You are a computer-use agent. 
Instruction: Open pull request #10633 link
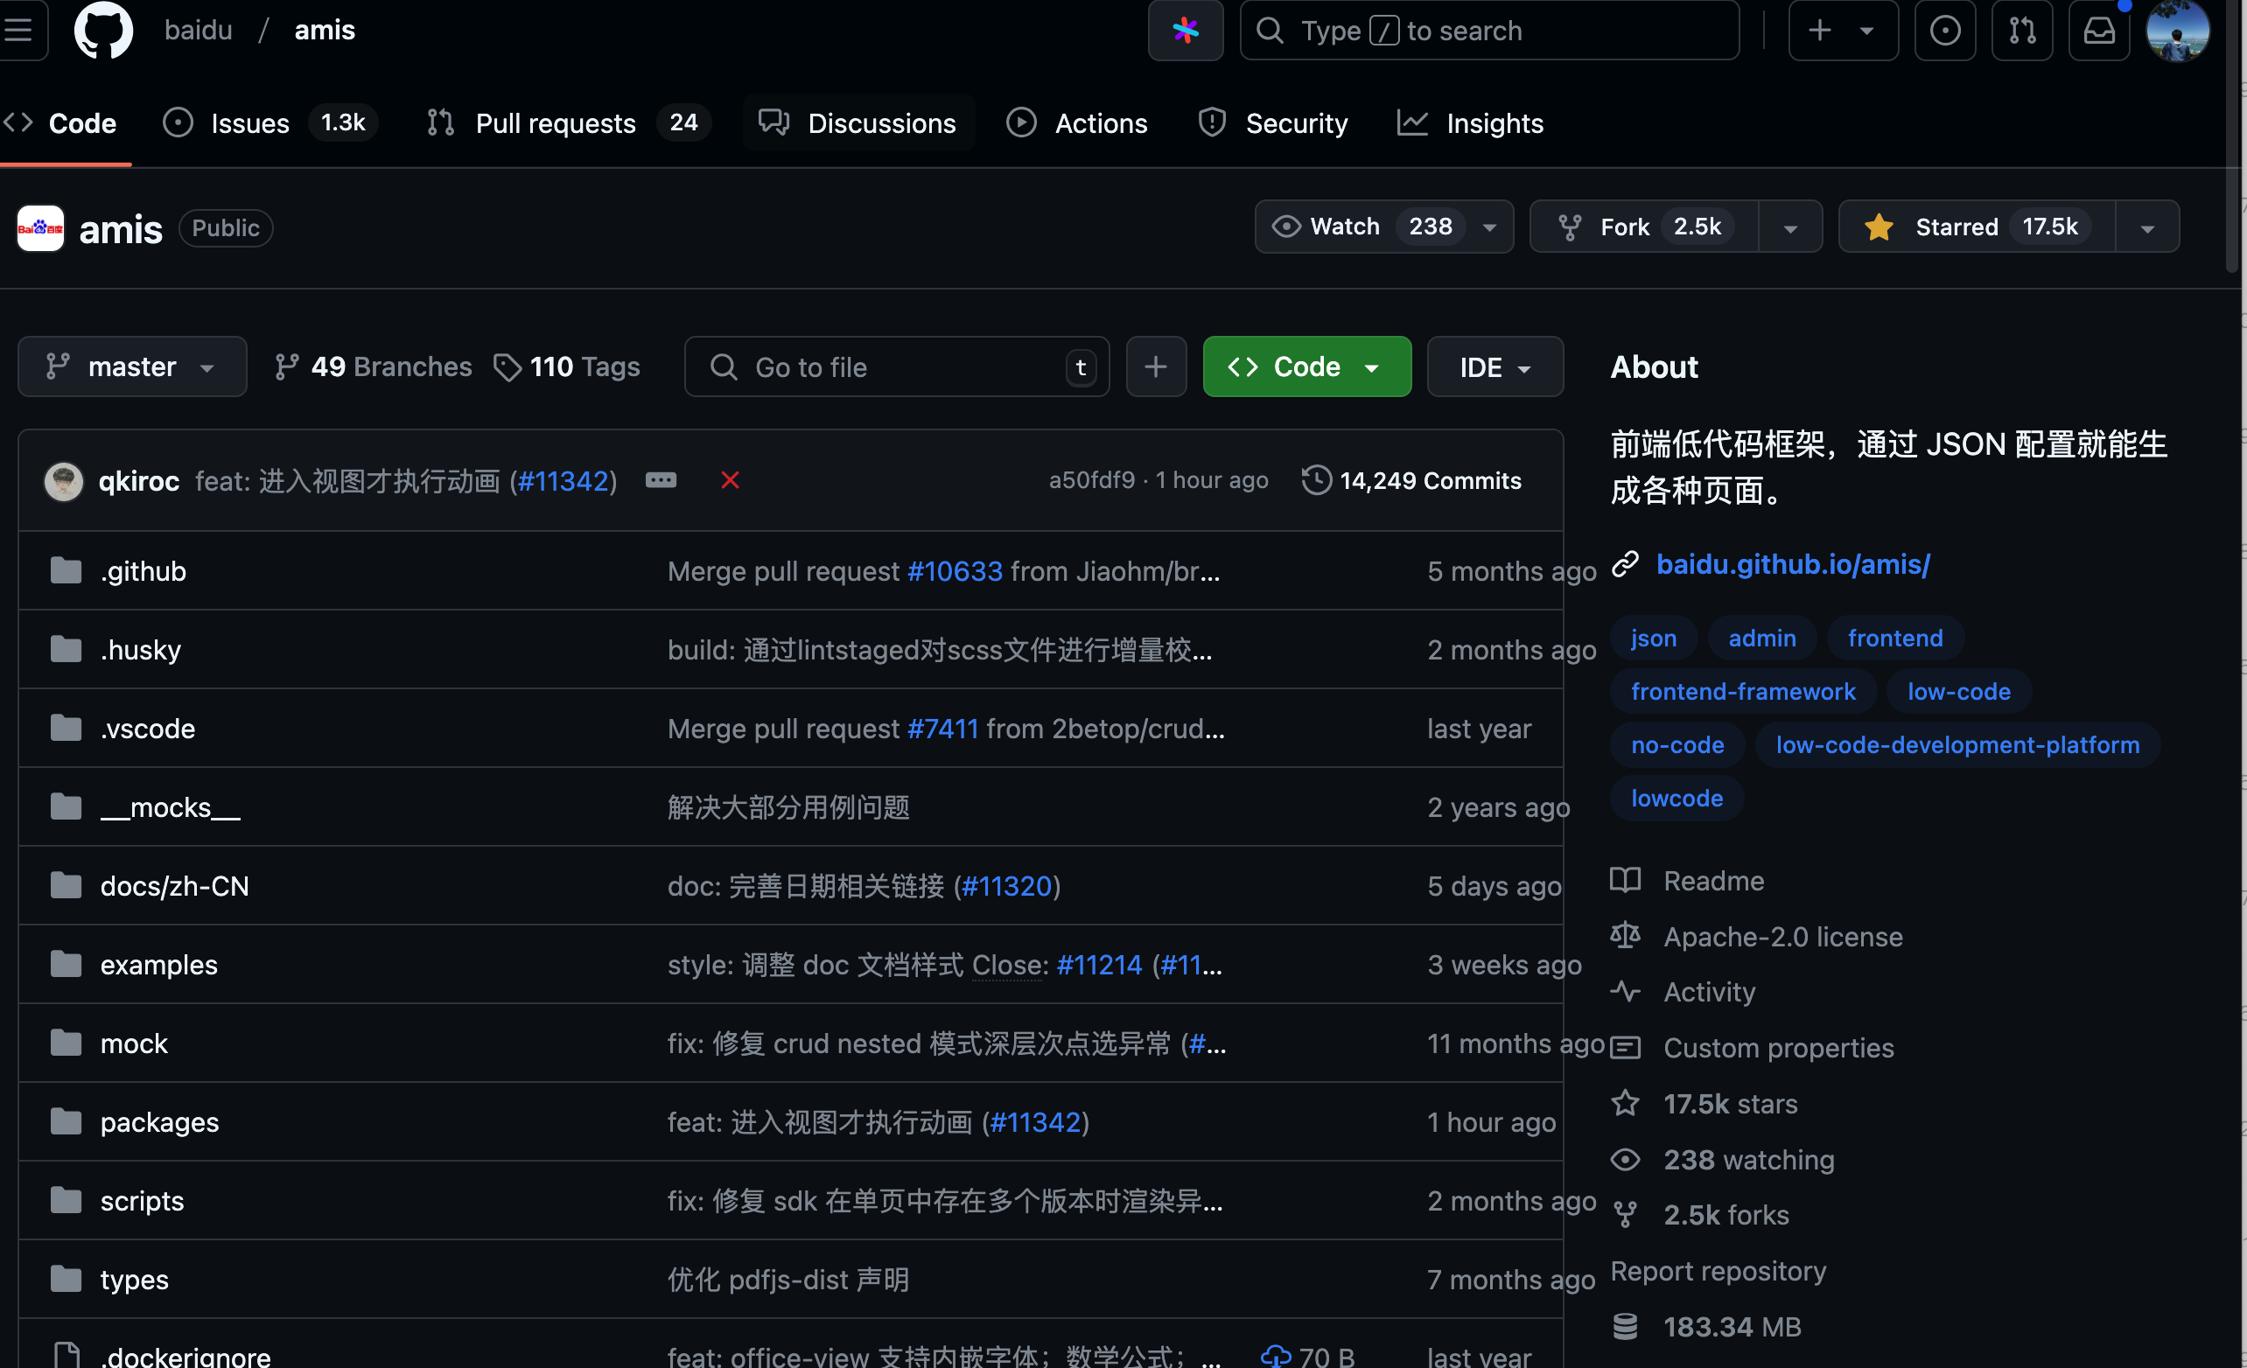(955, 571)
